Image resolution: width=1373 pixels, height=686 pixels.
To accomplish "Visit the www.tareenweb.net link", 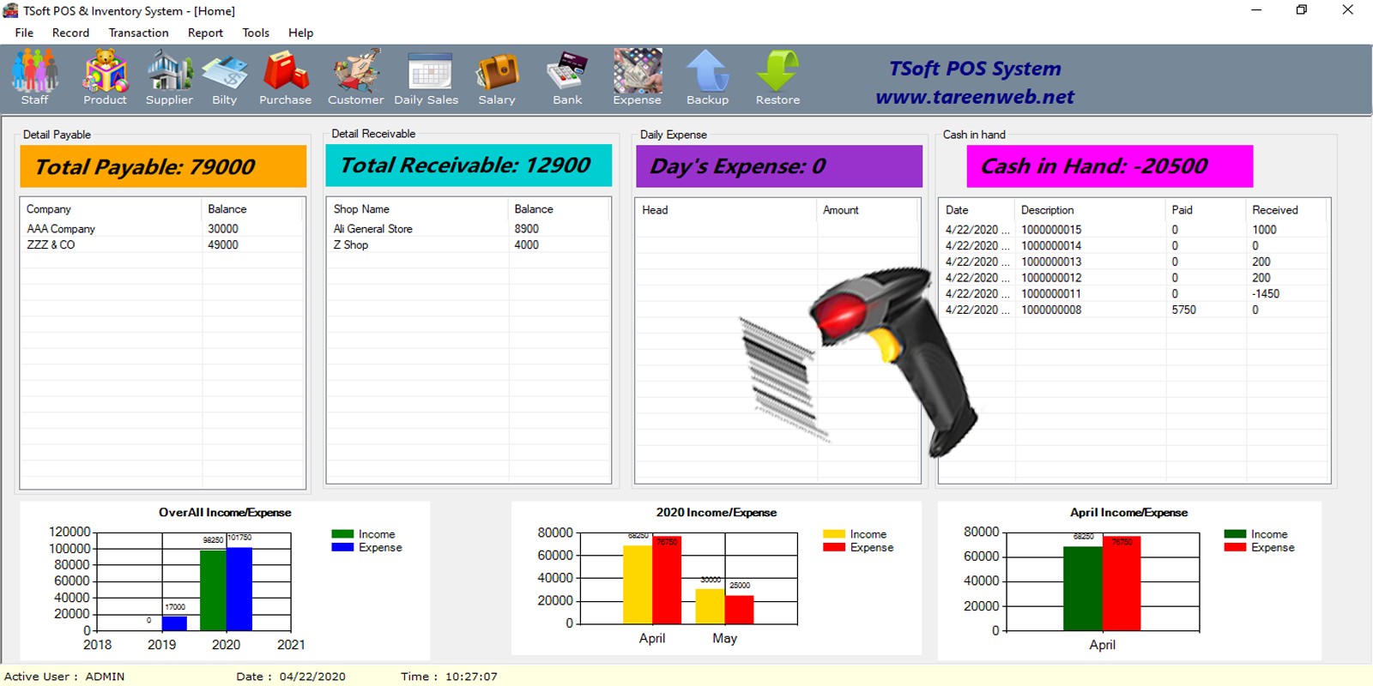I will point(975,97).
